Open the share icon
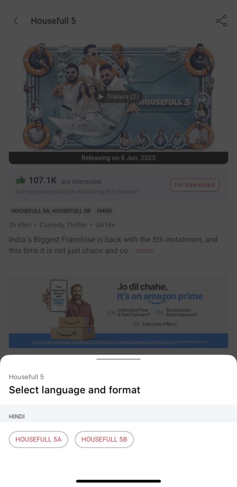237x487 pixels. click(x=221, y=21)
